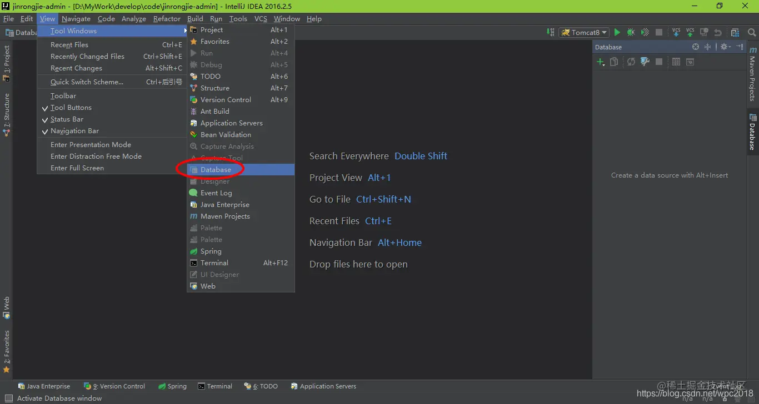The width and height of the screenshot is (759, 404).
Task: Toggle Navigation Bar option
Action: coord(111,130)
